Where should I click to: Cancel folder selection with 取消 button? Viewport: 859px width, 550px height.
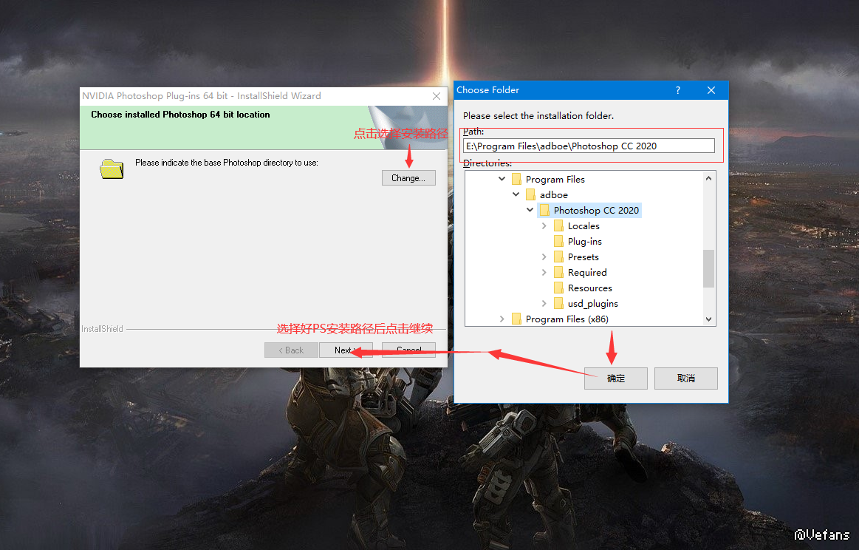coord(686,378)
